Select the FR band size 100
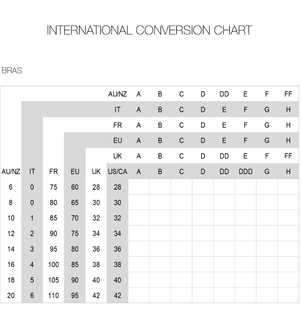Viewport: 302px width, 320px height. 53,265
